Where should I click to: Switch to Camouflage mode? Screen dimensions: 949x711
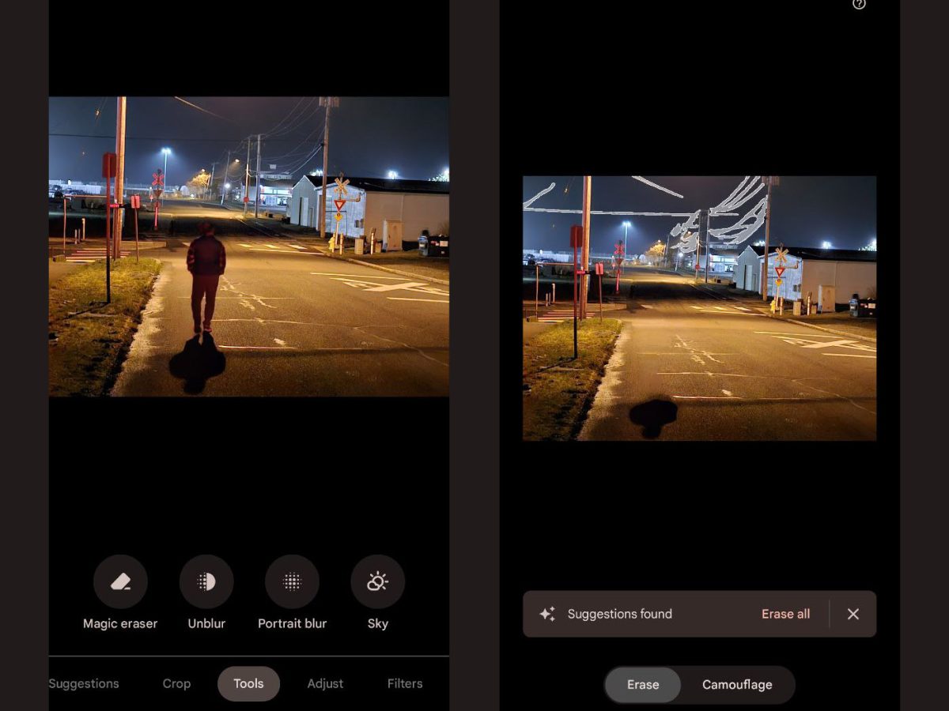[x=737, y=685]
